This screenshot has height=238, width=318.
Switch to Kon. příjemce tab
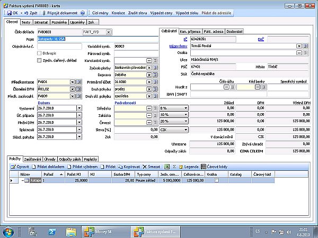[x=190, y=32]
